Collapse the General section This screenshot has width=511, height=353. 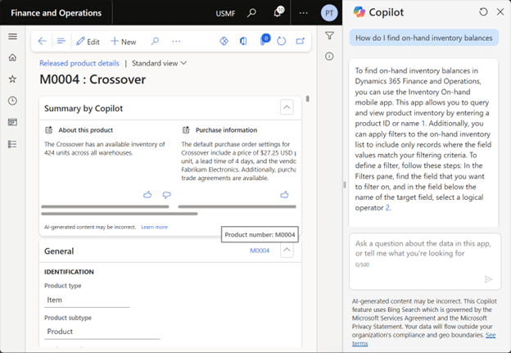(287, 251)
